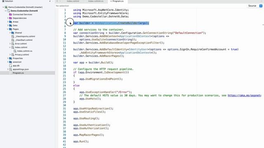Click line number 17 in the gutter
The width and height of the screenshot is (264, 148).
[x=64, y=62]
